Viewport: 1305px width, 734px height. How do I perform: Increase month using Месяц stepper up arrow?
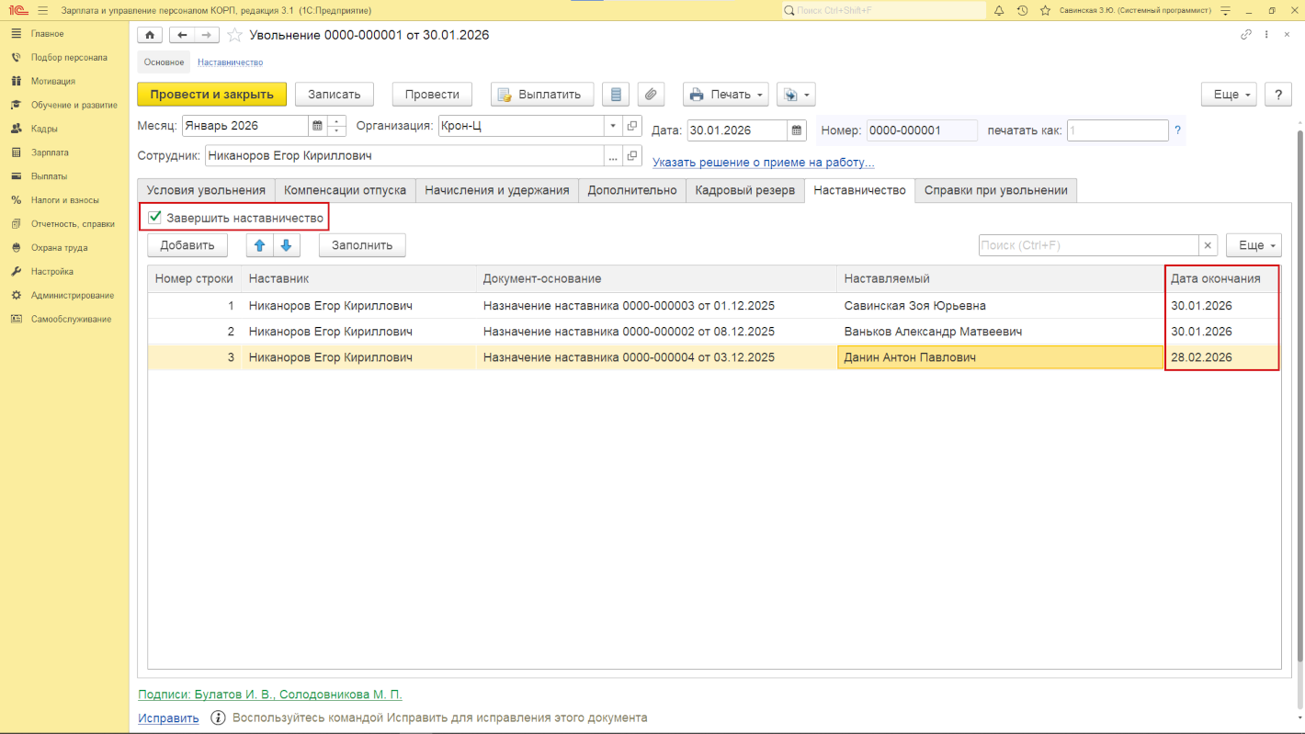point(338,121)
